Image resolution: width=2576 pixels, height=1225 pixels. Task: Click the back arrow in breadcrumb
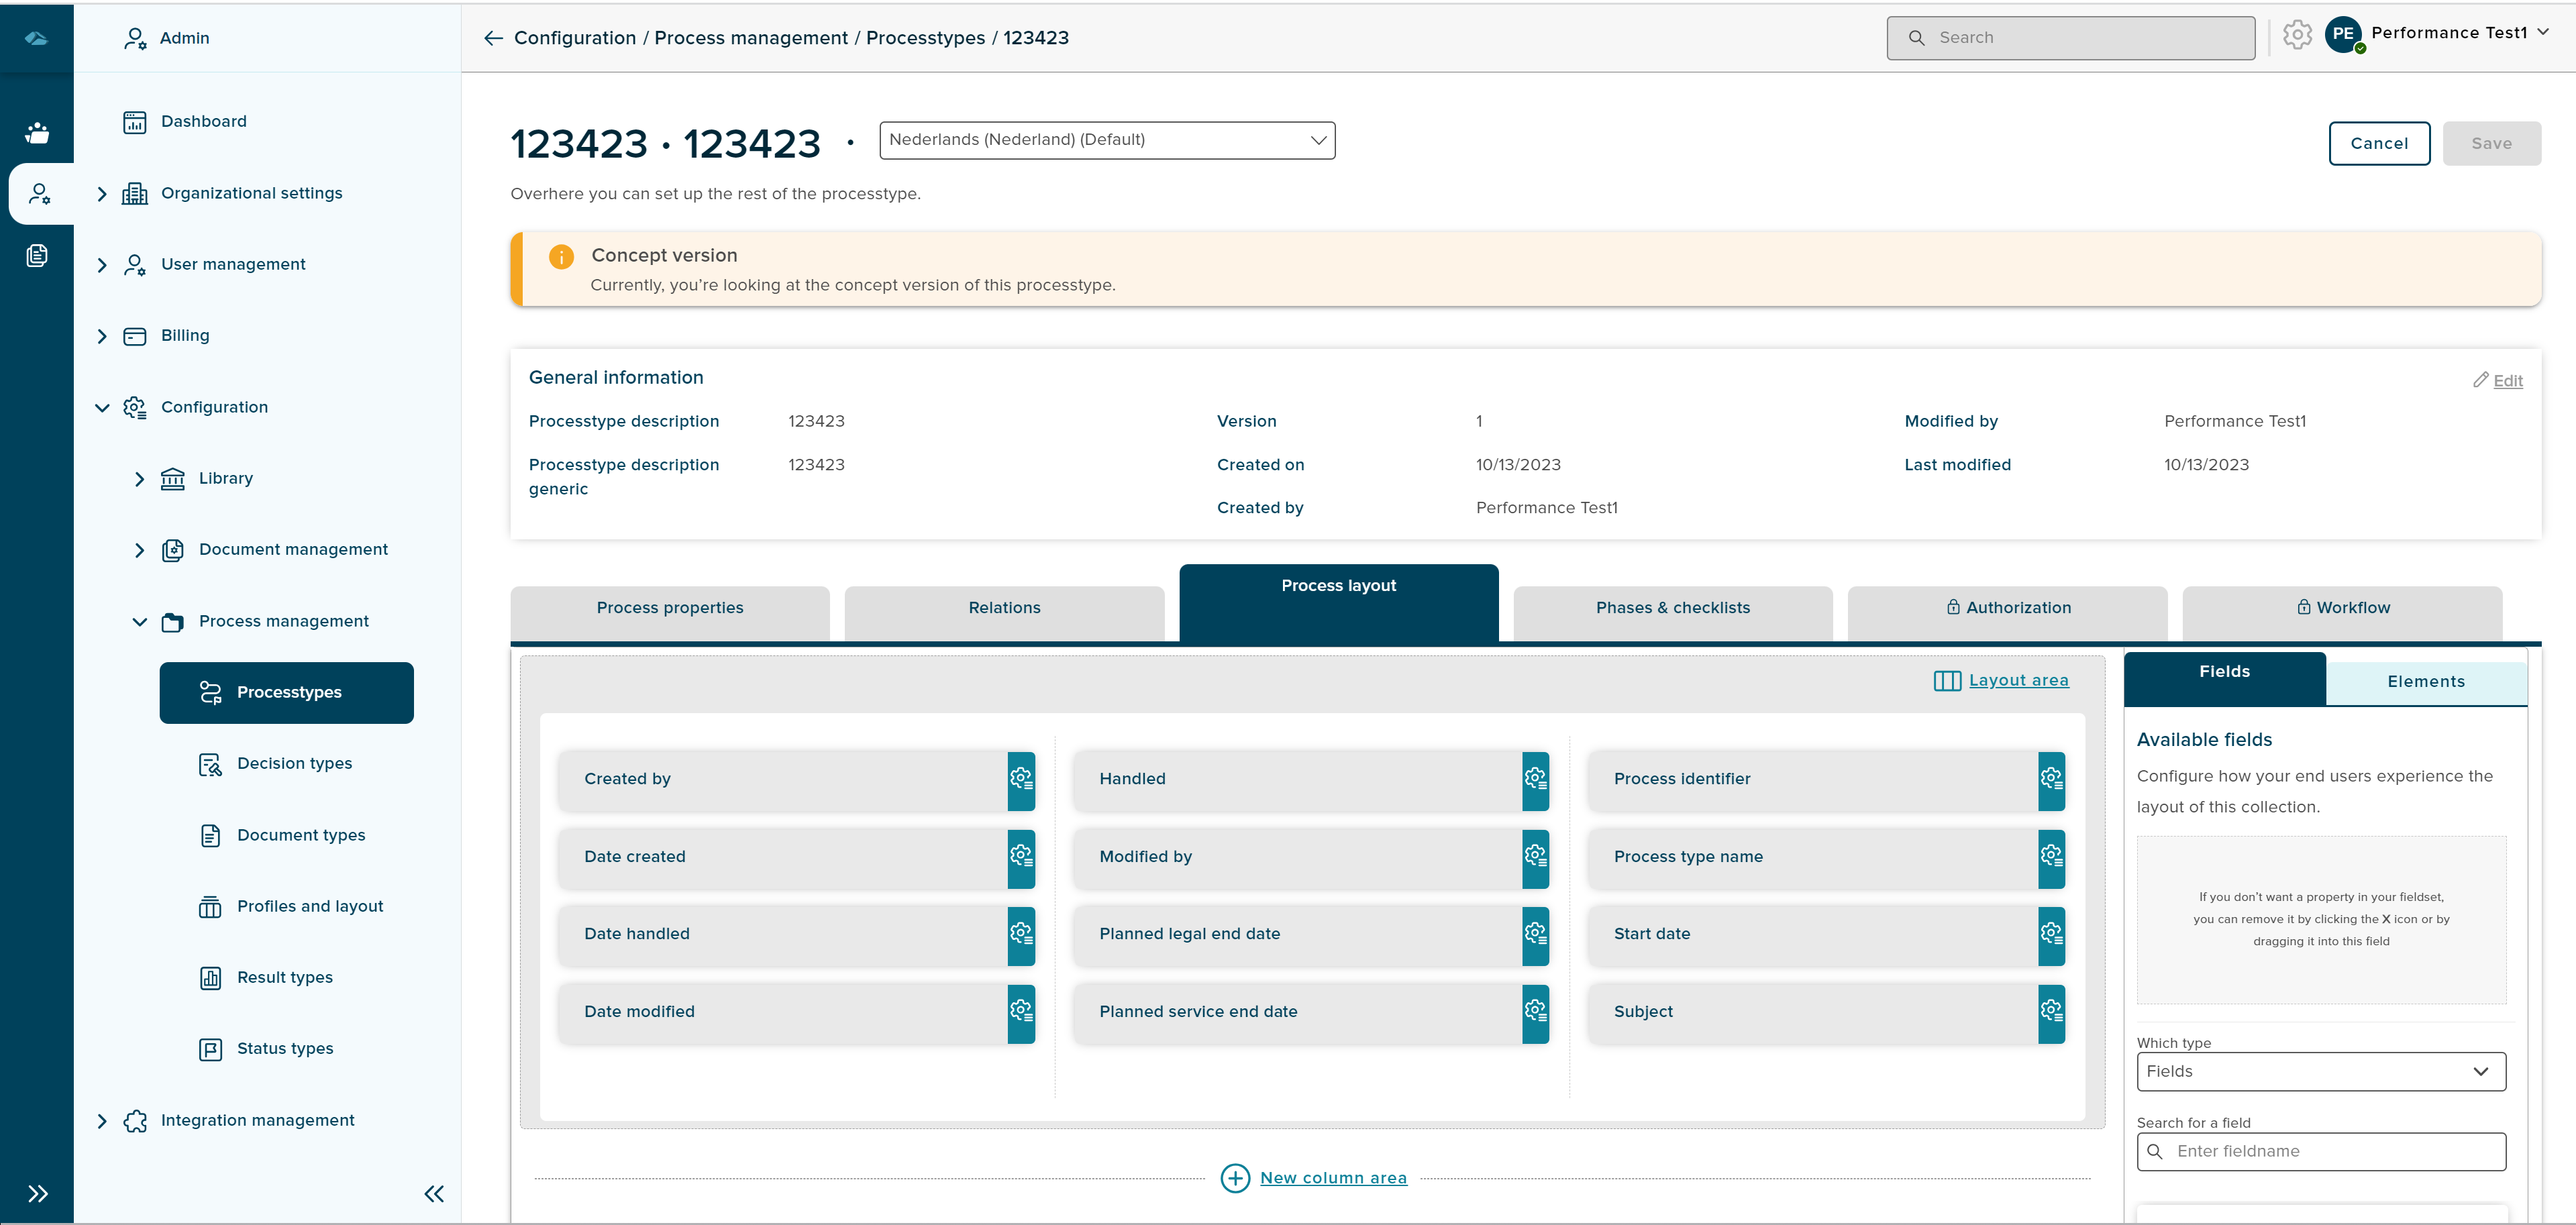point(493,38)
